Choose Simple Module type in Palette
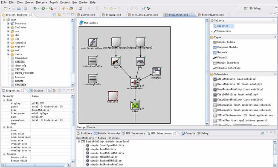Screen dimensions: 278x168 224,42
